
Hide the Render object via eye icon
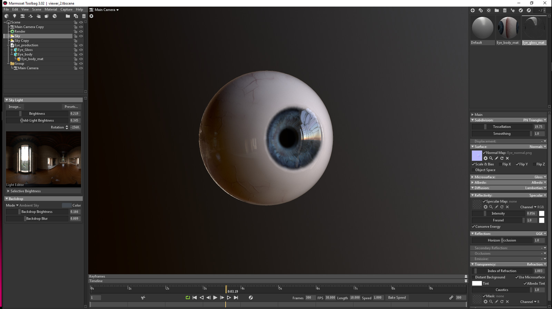(81, 31)
